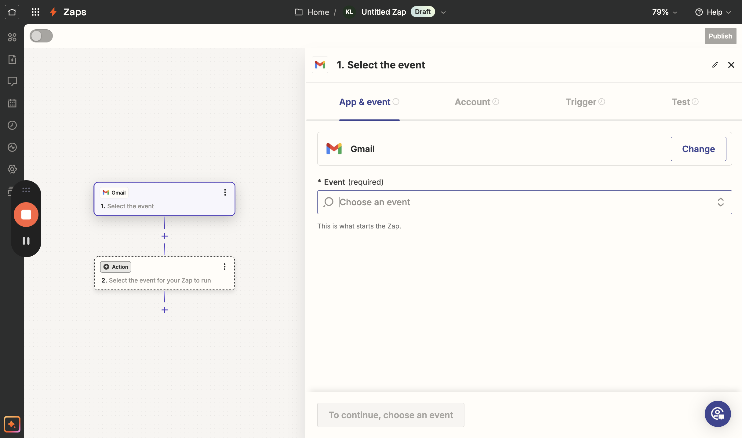742x438 pixels.
Task: Click the home icon in top-left corner
Action: [12, 12]
